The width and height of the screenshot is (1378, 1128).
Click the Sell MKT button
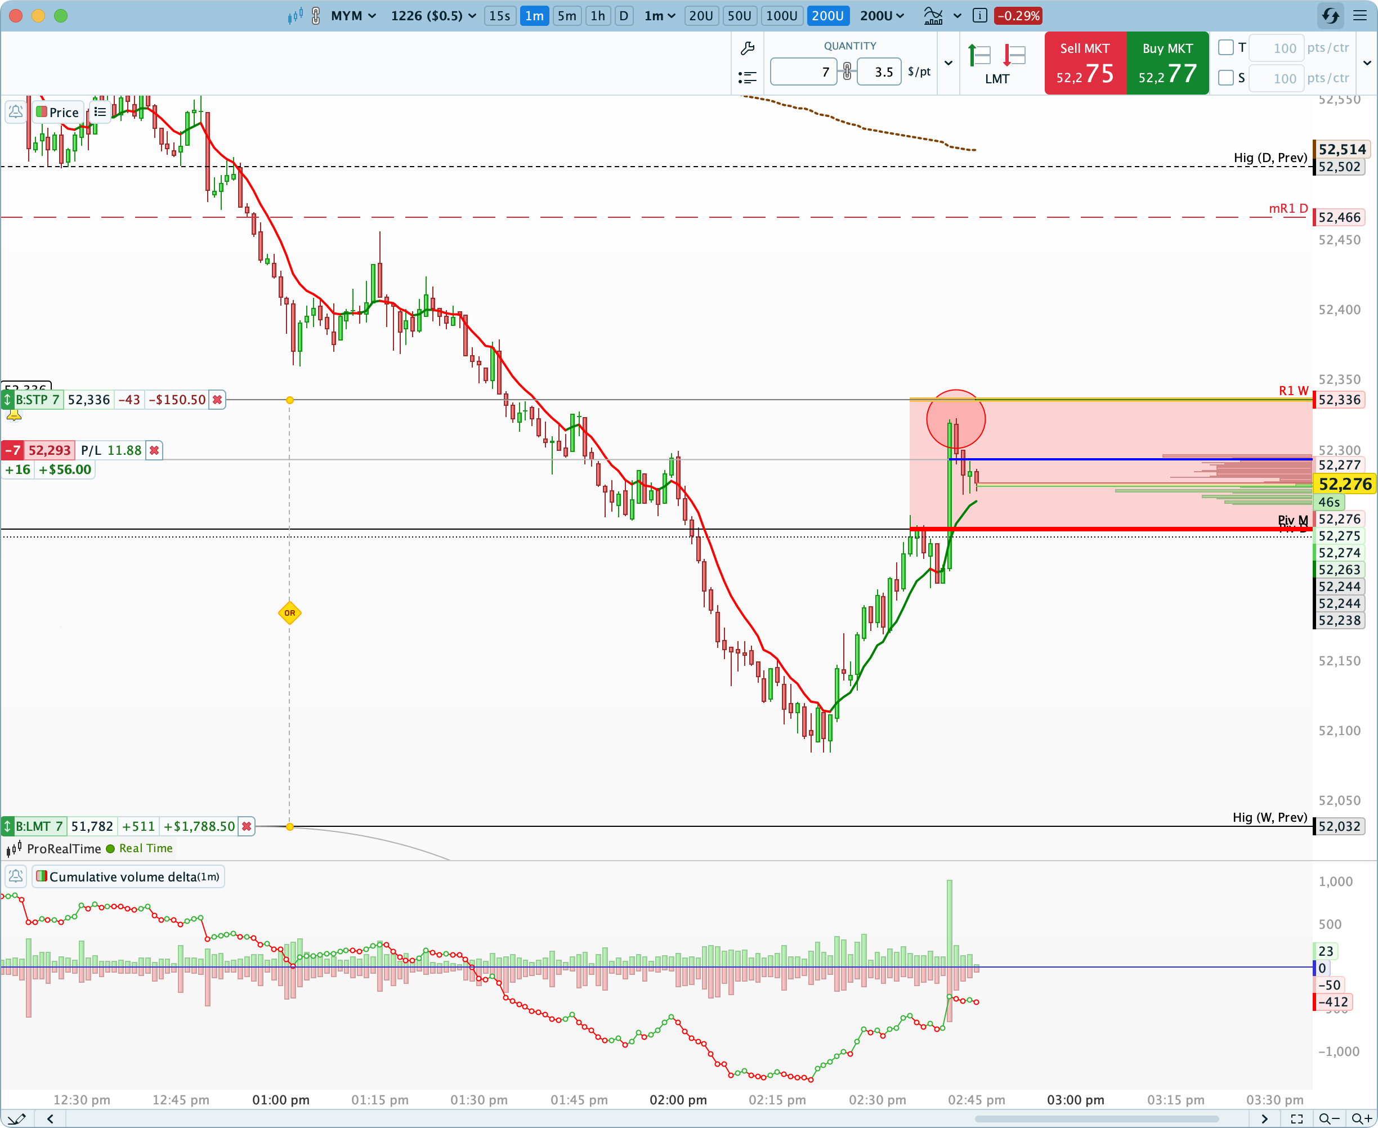click(1085, 63)
